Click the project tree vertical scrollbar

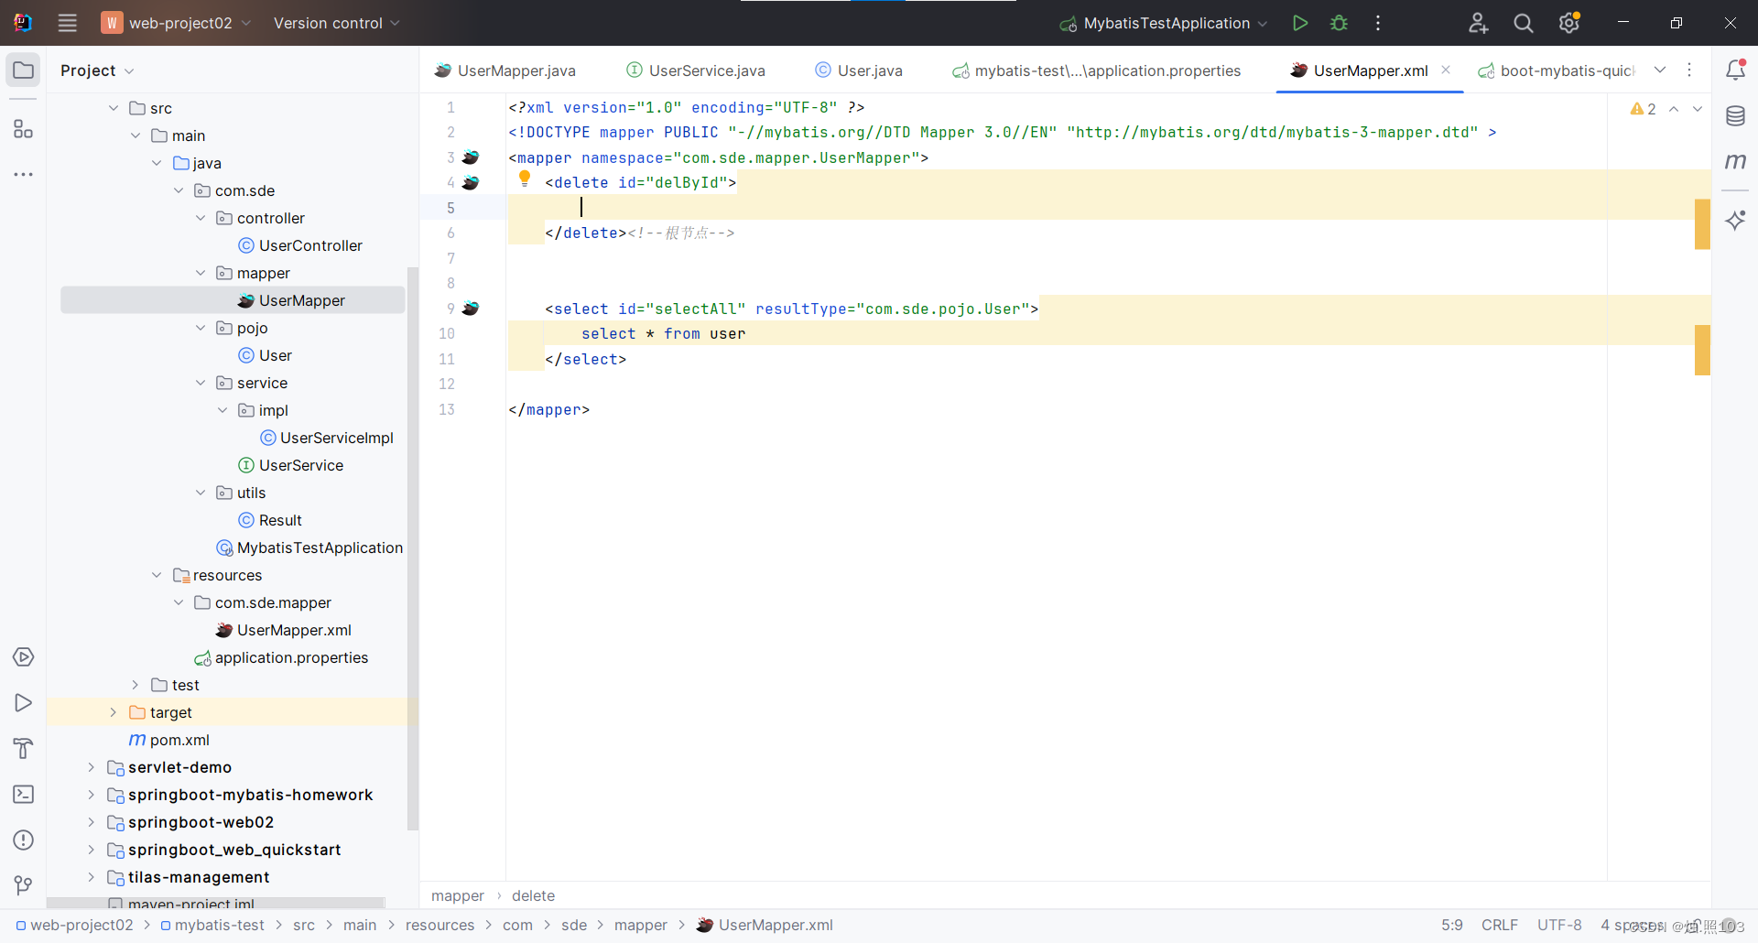coord(412,549)
